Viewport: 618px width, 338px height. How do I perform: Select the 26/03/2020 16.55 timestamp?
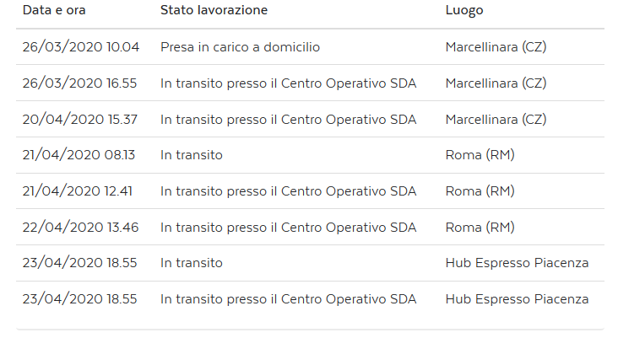coord(79,83)
